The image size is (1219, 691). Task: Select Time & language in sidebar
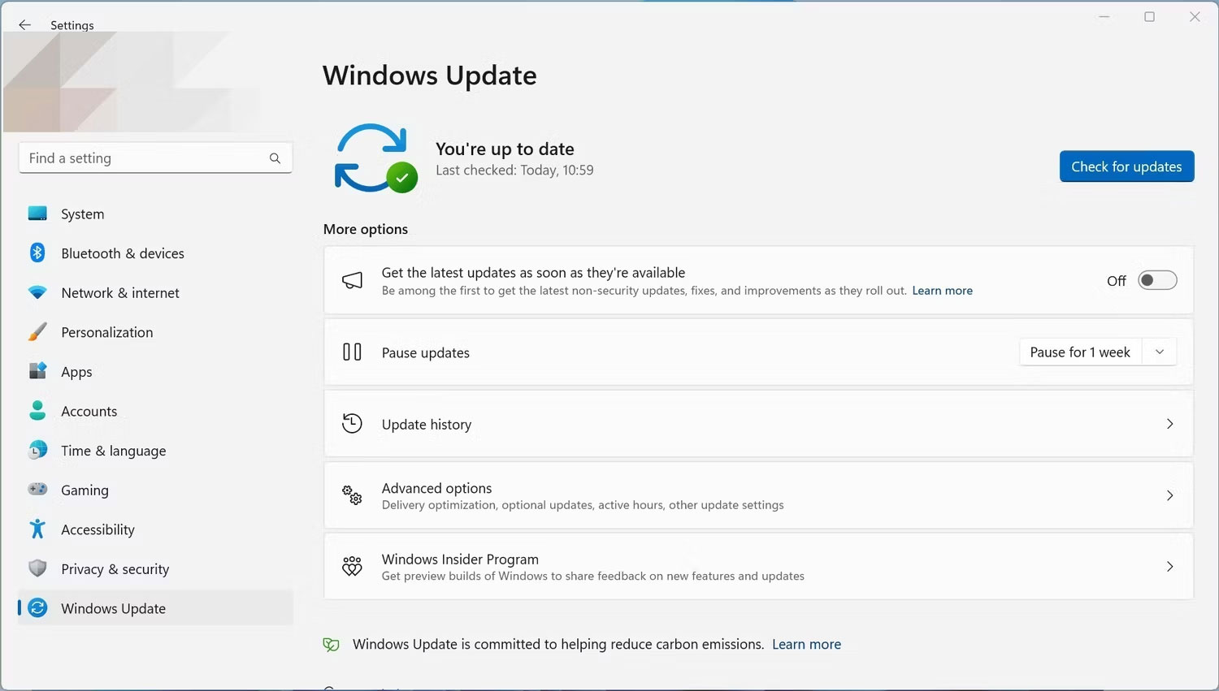113,451
